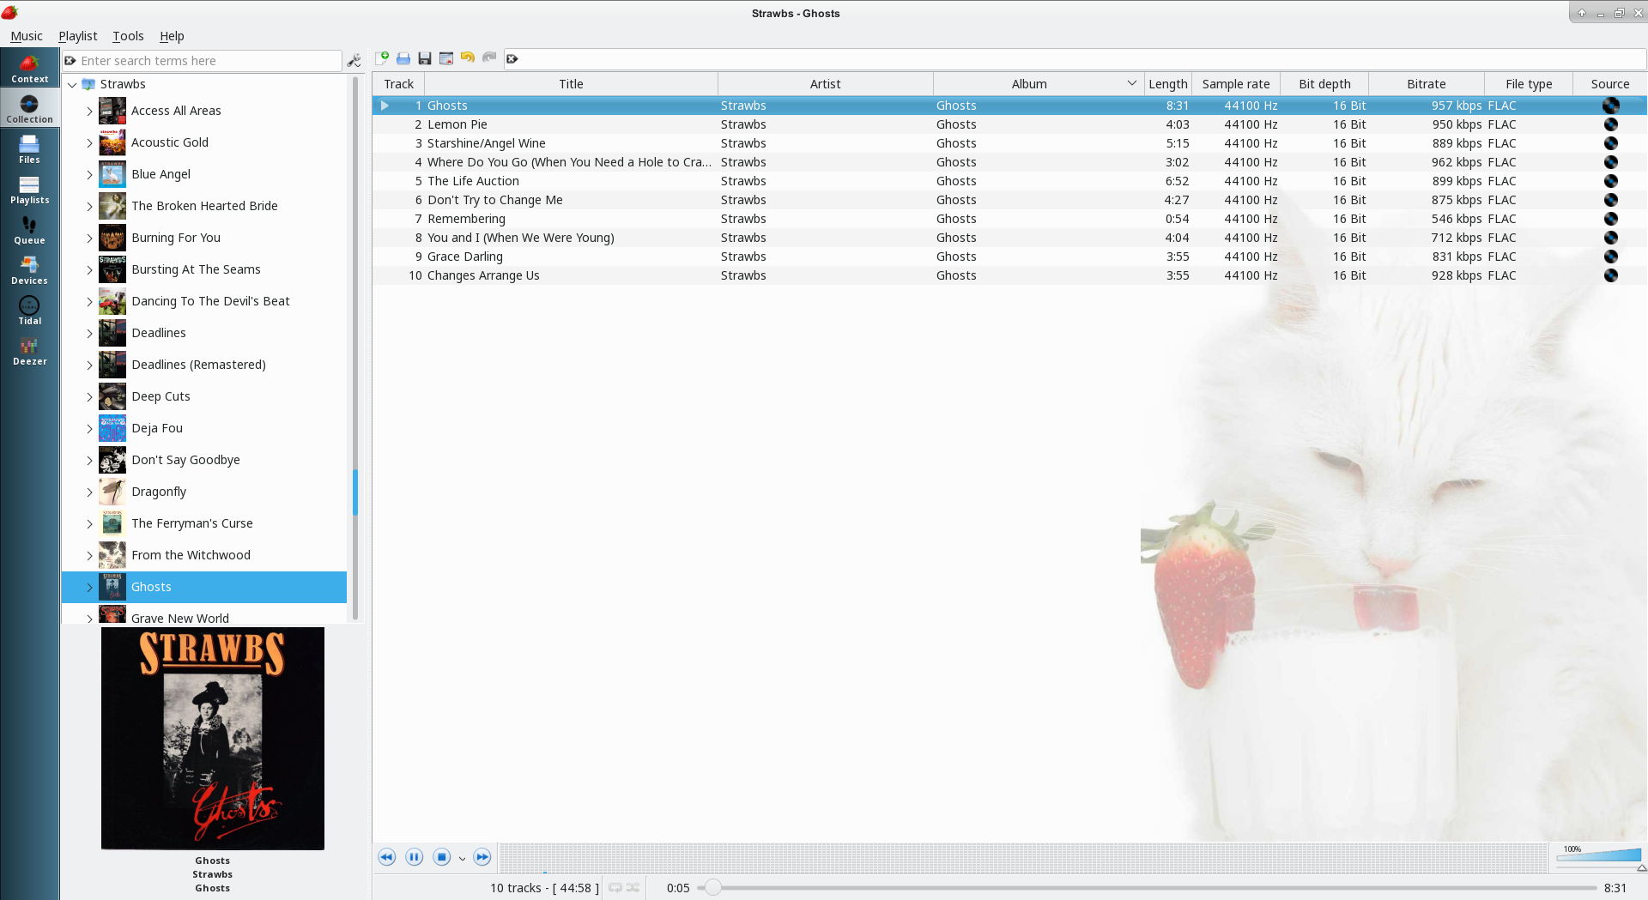This screenshot has width=1648, height=900.
Task: Stop playback
Action: pyautogui.click(x=442, y=857)
